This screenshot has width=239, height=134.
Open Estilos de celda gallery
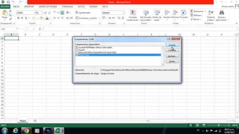click(157, 16)
